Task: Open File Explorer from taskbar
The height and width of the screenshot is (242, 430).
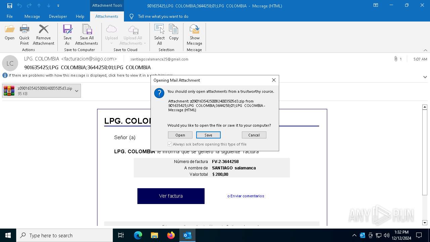Action: coord(155,235)
